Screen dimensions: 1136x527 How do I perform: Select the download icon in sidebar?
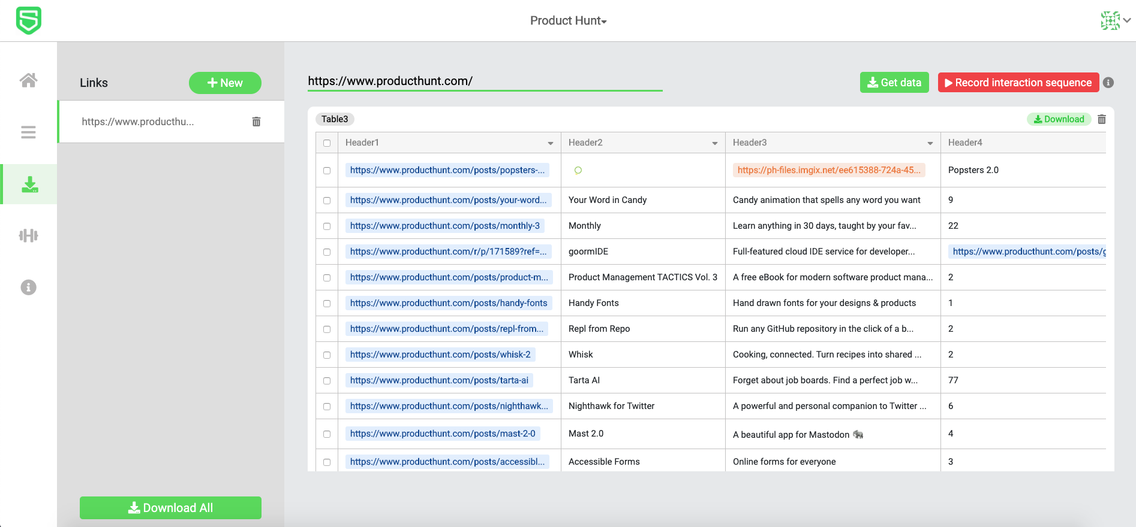click(29, 184)
